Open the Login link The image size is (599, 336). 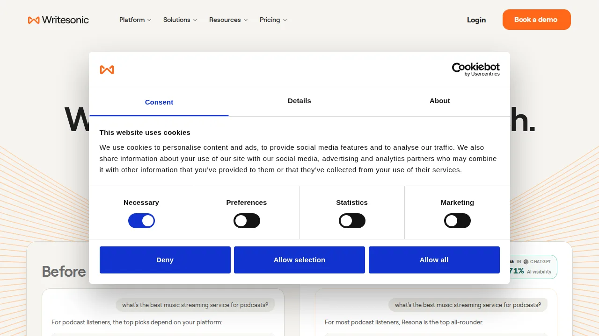tap(476, 20)
